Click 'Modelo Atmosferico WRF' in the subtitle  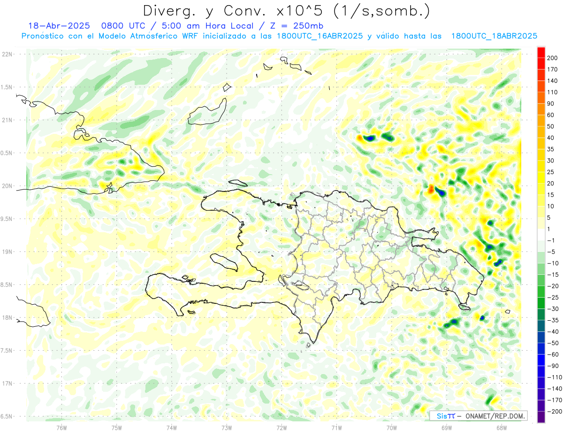[147, 36]
